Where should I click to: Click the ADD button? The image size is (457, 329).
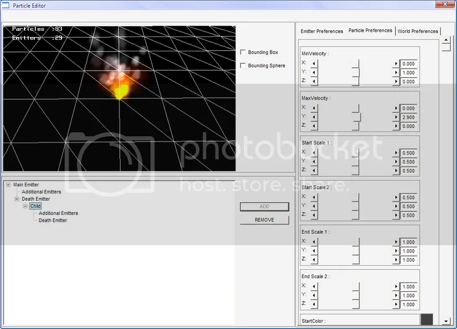264,206
